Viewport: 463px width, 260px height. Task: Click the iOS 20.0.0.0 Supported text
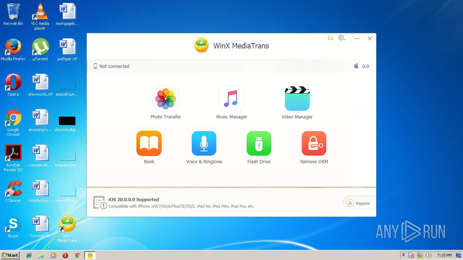134,199
